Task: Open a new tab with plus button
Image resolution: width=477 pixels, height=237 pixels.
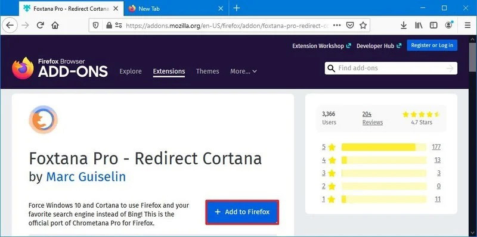Action: (x=237, y=8)
